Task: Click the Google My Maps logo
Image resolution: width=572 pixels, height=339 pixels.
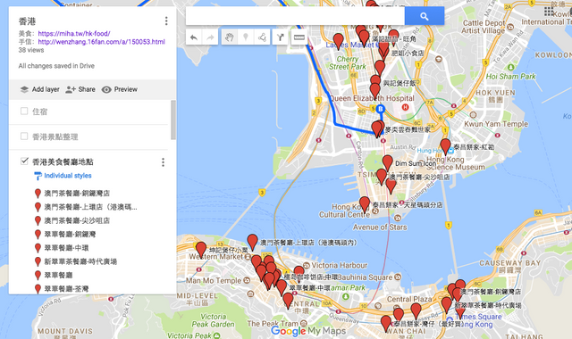Action: tap(308, 331)
